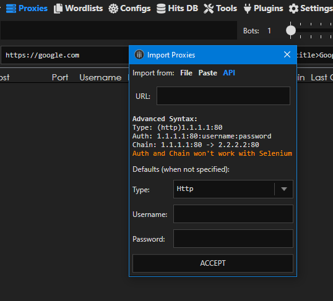The width and height of the screenshot is (333, 301).
Task: Click the Selenium warning text
Action: (x=212, y=153)
